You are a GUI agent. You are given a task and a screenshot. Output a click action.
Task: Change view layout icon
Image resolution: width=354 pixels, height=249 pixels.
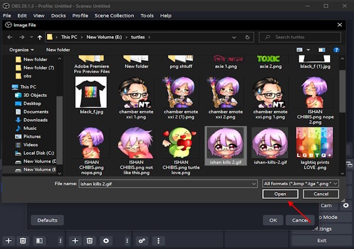(x=299, y=50)
